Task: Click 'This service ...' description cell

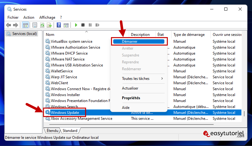Action: pyautogui.click(x=142, y=119)
